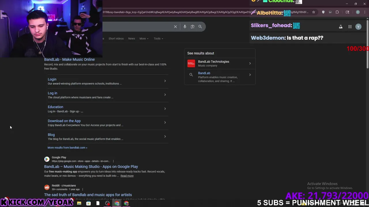Screen dimensions: 369x207
Task: Open More results from bandlab.com
Action: 67,147
